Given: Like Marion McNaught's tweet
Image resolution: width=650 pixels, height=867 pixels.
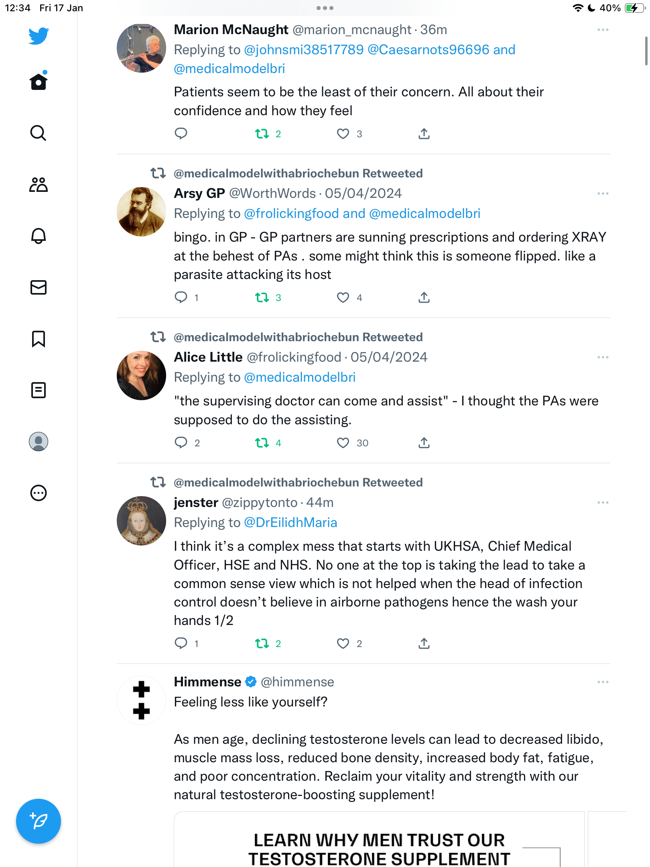Looking at the screenshot, I should pyautogui.click(x=343, y=134).
